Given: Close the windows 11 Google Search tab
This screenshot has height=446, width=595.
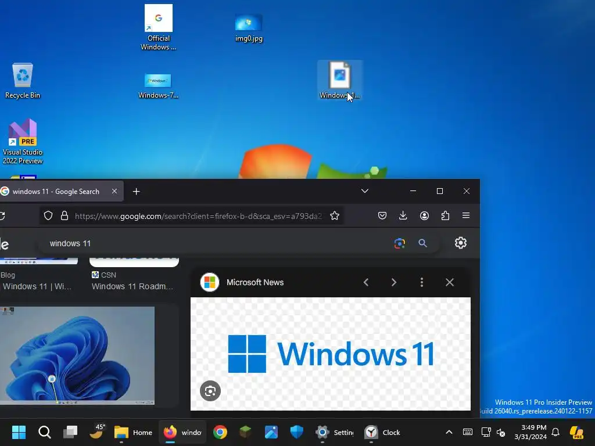Looking at the screenshot, I should point(114,191).
